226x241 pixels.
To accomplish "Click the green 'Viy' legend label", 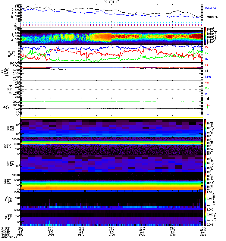I will [207, 89].
